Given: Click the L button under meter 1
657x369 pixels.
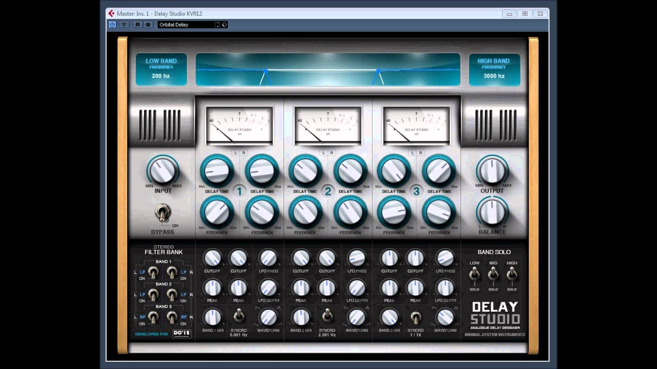Looking at the screenshot, I should tap(236, 153).
